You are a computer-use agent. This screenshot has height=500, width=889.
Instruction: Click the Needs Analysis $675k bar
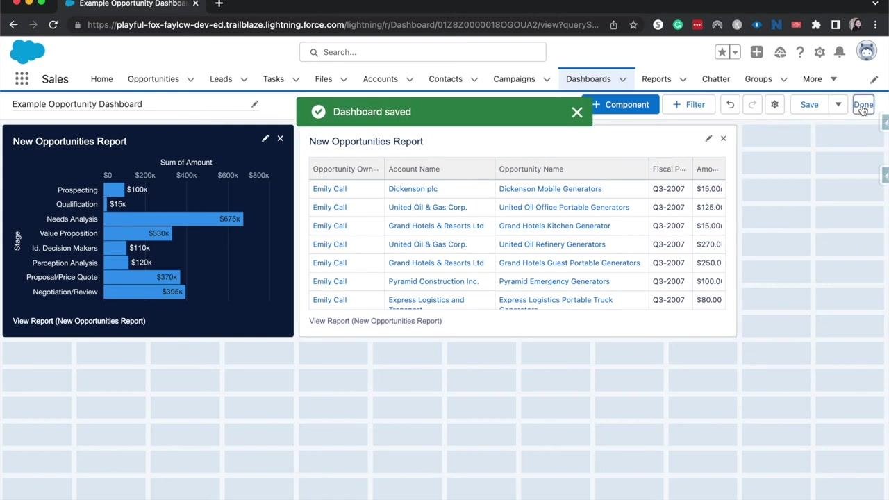point(174,219)
